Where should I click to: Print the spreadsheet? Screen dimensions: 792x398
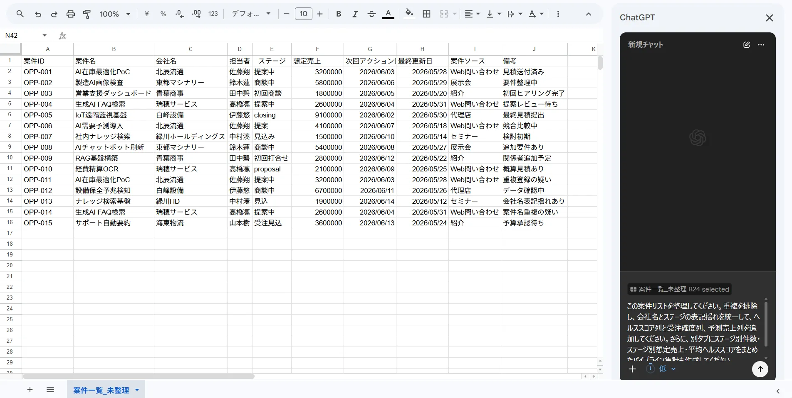pos(71,14)
